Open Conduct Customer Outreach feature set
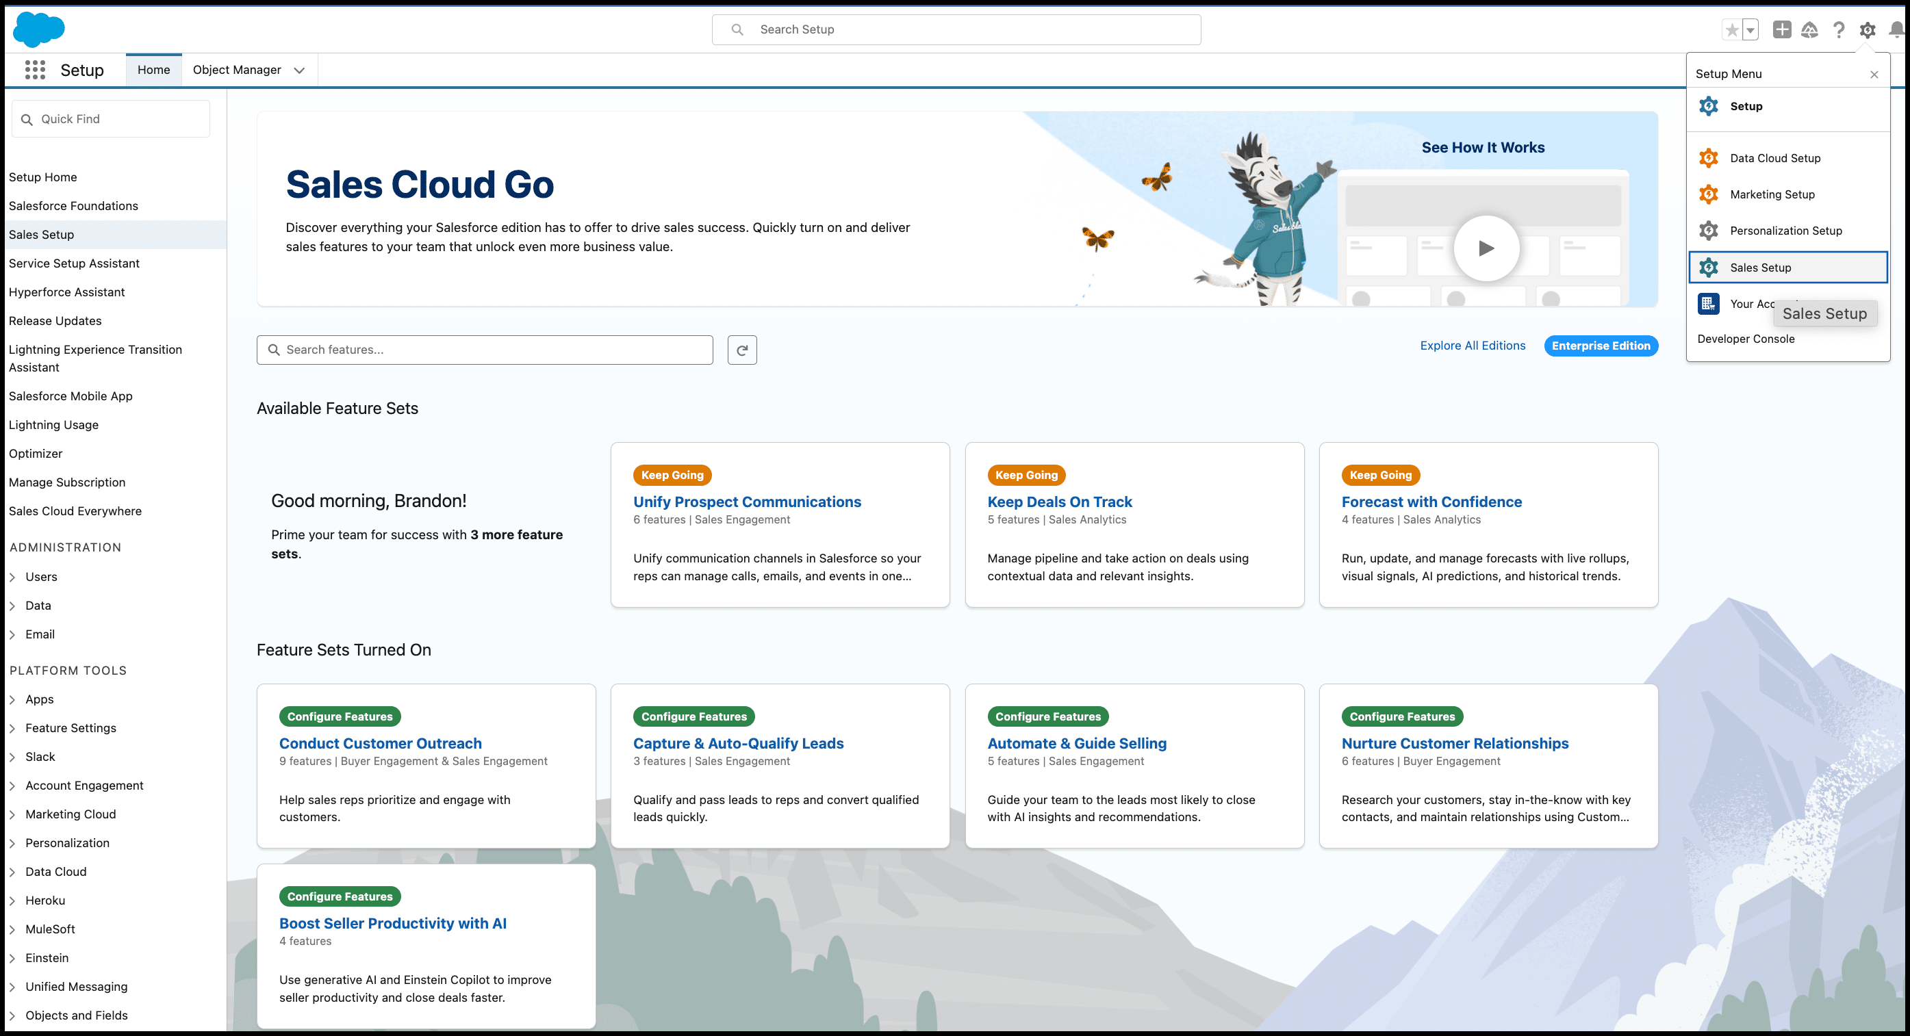 click(x=381, y=743)
